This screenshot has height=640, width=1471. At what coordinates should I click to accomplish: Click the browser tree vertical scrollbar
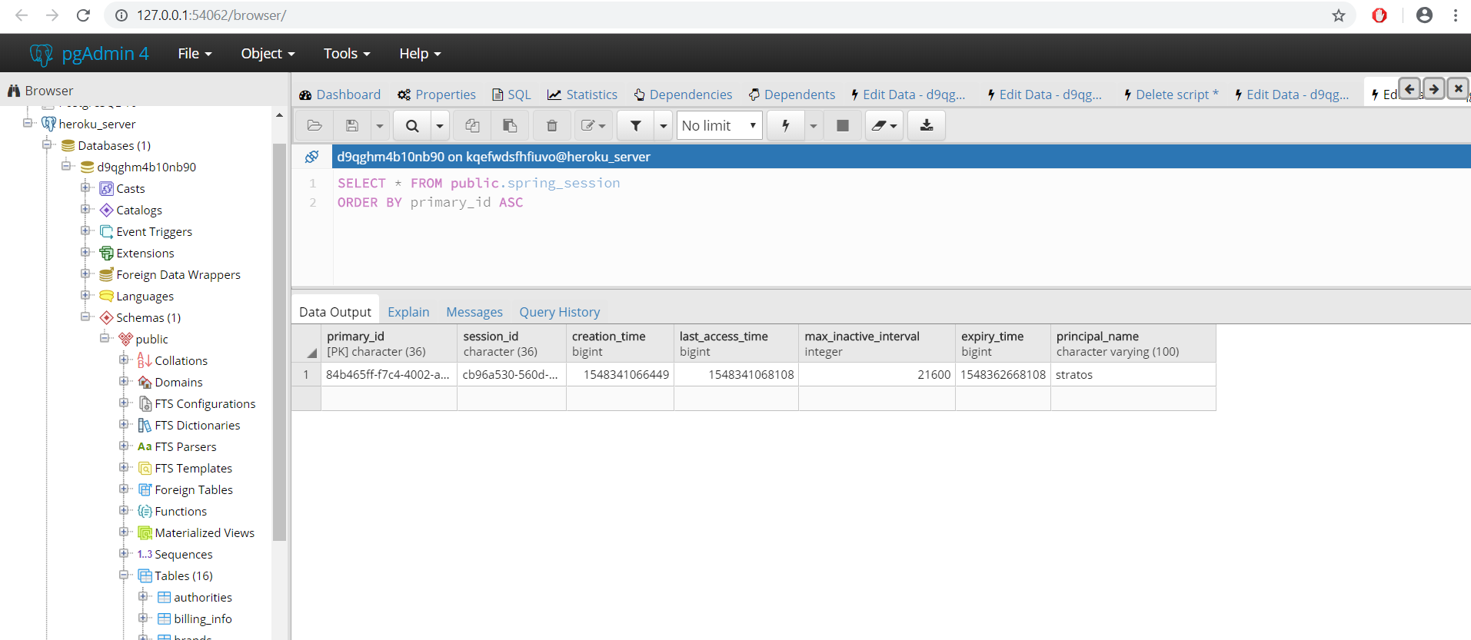pos(279,342)
